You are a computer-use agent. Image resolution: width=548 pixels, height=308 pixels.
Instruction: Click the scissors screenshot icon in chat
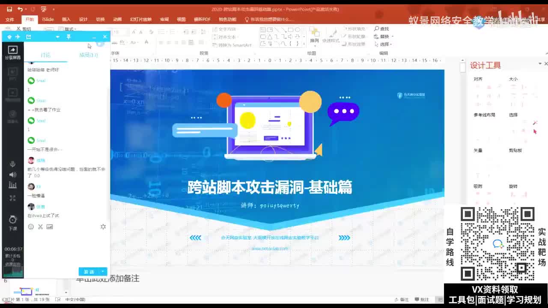[x=40, y=227]
